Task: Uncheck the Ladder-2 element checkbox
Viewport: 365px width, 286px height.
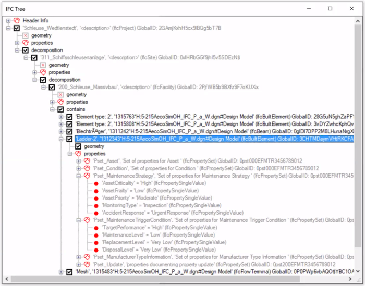Action: click(69, 139)
